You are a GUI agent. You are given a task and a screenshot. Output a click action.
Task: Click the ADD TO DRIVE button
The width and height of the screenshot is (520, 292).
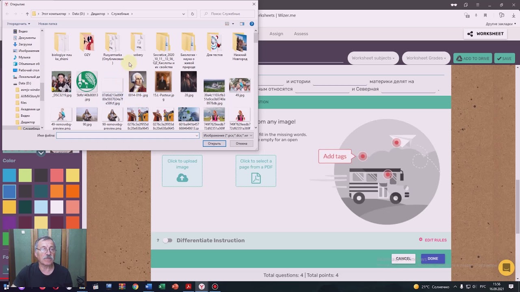tap(472, 58)
